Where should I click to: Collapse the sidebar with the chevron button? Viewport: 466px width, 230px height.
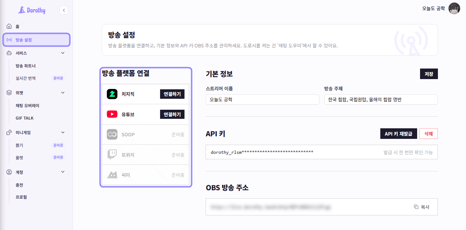pos(64,10)
